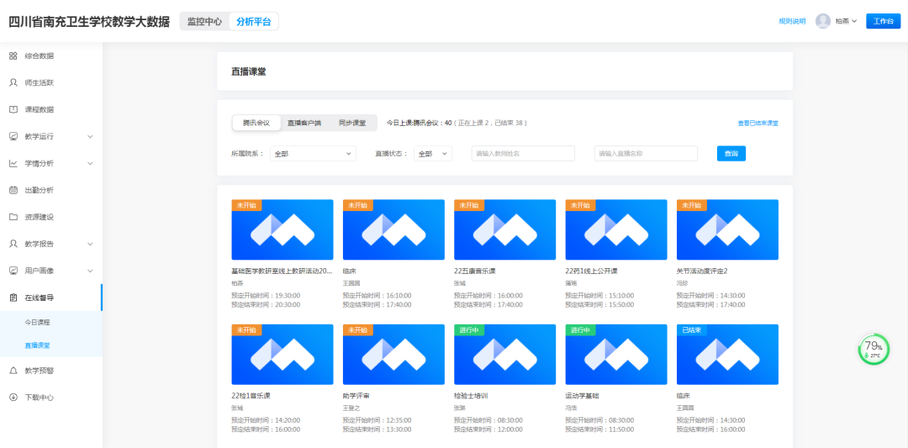908x448 pixels.
Task: Click the 资源建设 folder icon
Action: point(13,217)
